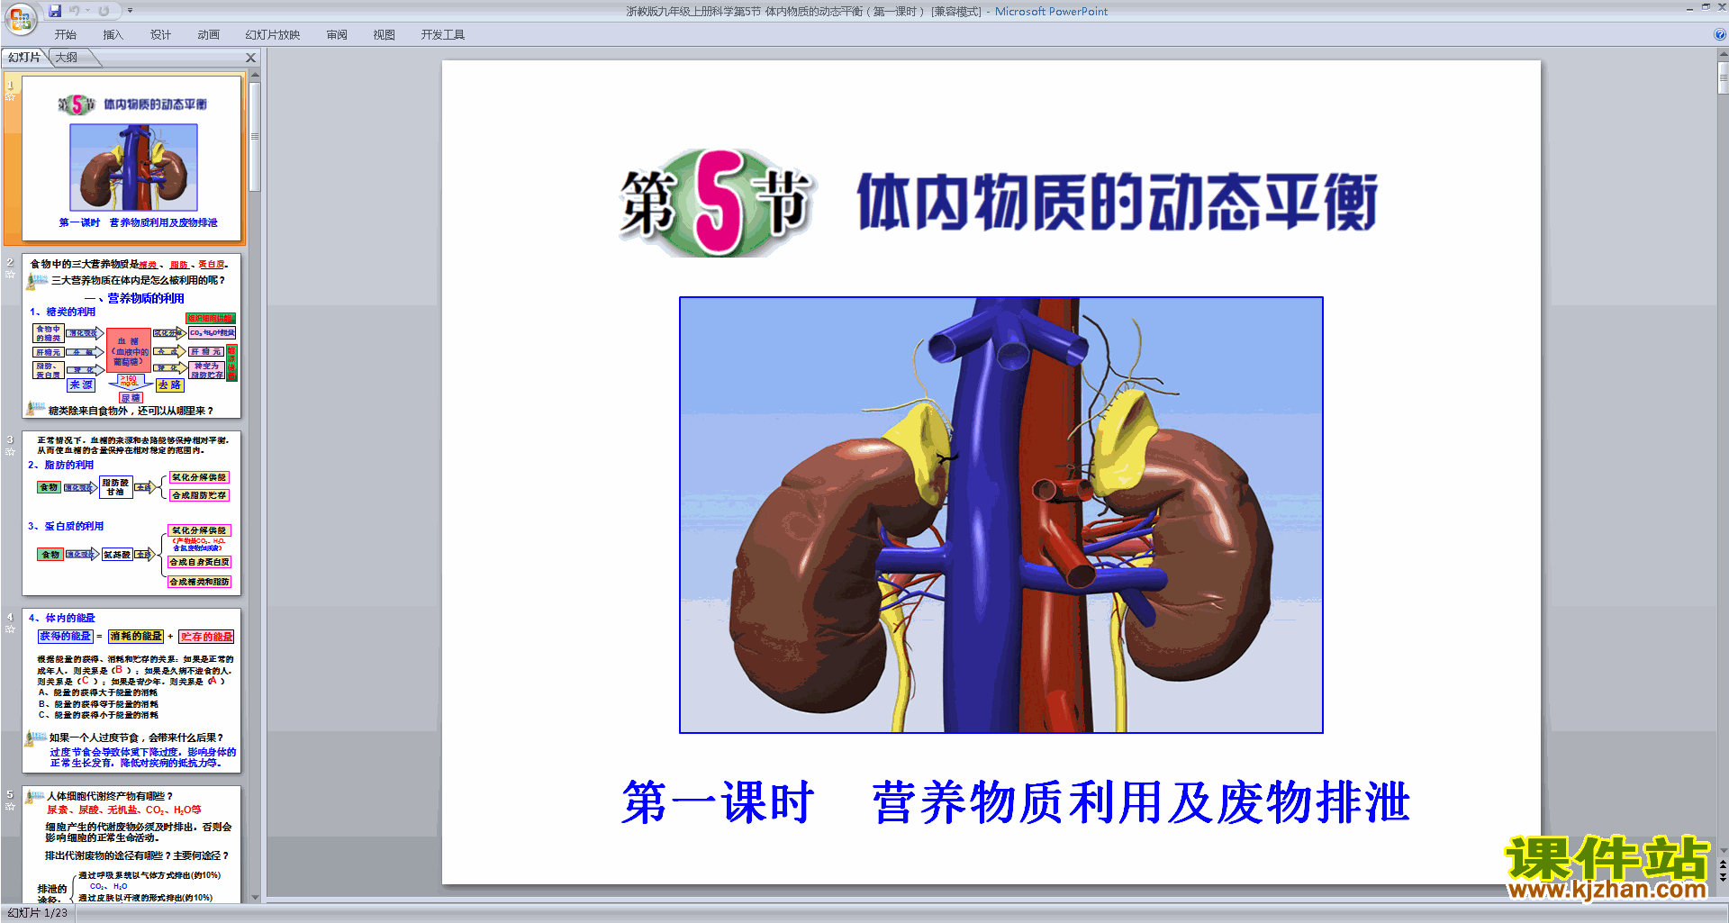Select the 幻灯片 pane tab
The height and width of the screenshot is (923, 1729).
pyautogui.click(x=24, y=58)
